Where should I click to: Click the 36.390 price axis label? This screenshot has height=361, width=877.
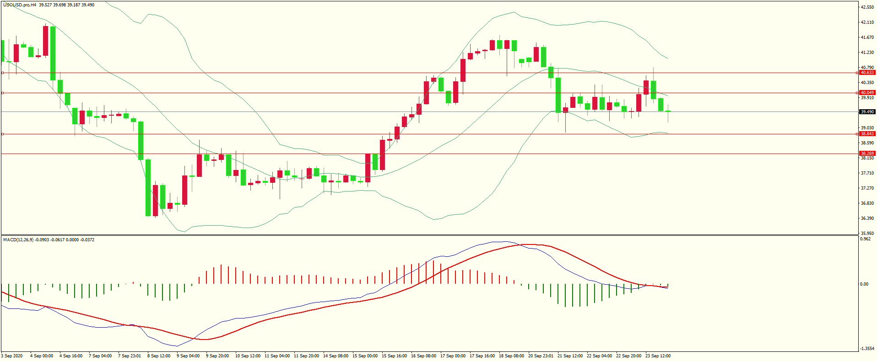pyautogui.click(x=867, y=218)
